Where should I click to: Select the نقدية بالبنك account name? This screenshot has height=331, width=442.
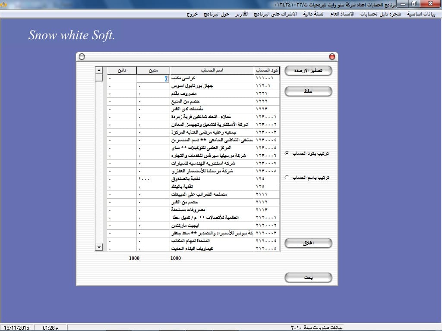(182, 187)
